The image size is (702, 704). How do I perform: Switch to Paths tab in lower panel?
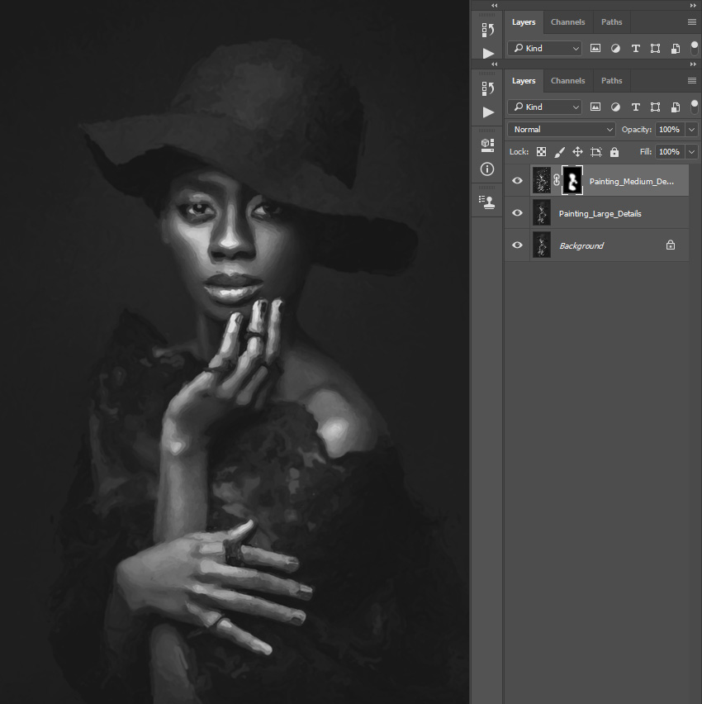click(x=611, y=81)
